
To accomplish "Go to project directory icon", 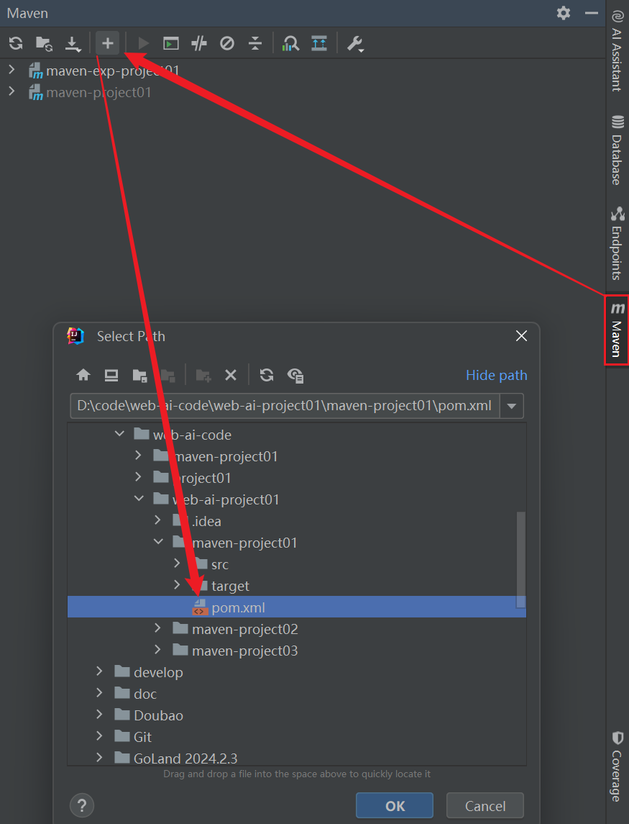I will pyautogui.click(x=139, y=375).
